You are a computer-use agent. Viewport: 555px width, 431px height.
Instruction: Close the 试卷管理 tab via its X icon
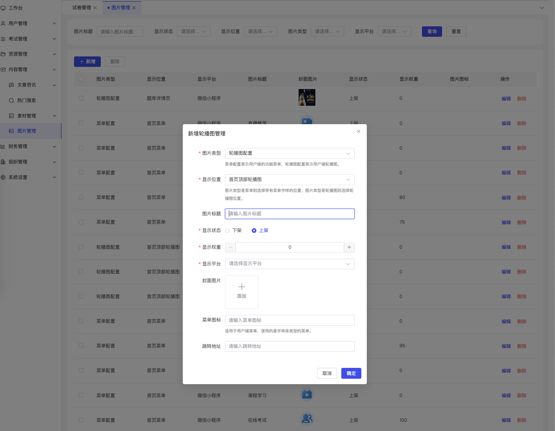click(x=95, y=8)
